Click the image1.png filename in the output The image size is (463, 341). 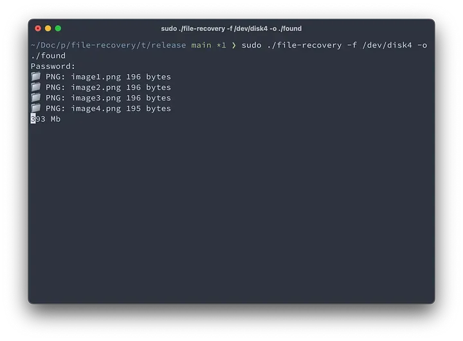tap(96, 77)
